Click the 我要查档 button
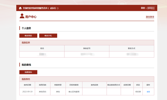 point(28,72)
